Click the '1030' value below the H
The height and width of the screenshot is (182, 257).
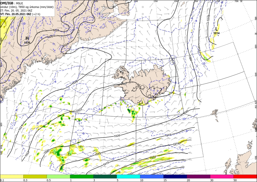click(x=27, y=43)
